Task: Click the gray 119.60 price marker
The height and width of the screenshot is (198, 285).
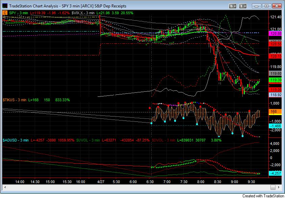Action: (276, 73)
